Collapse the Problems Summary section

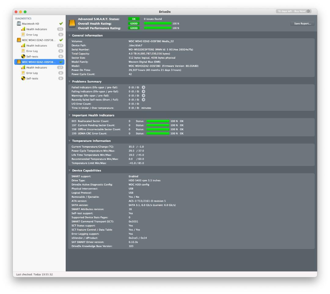(69, 82)
